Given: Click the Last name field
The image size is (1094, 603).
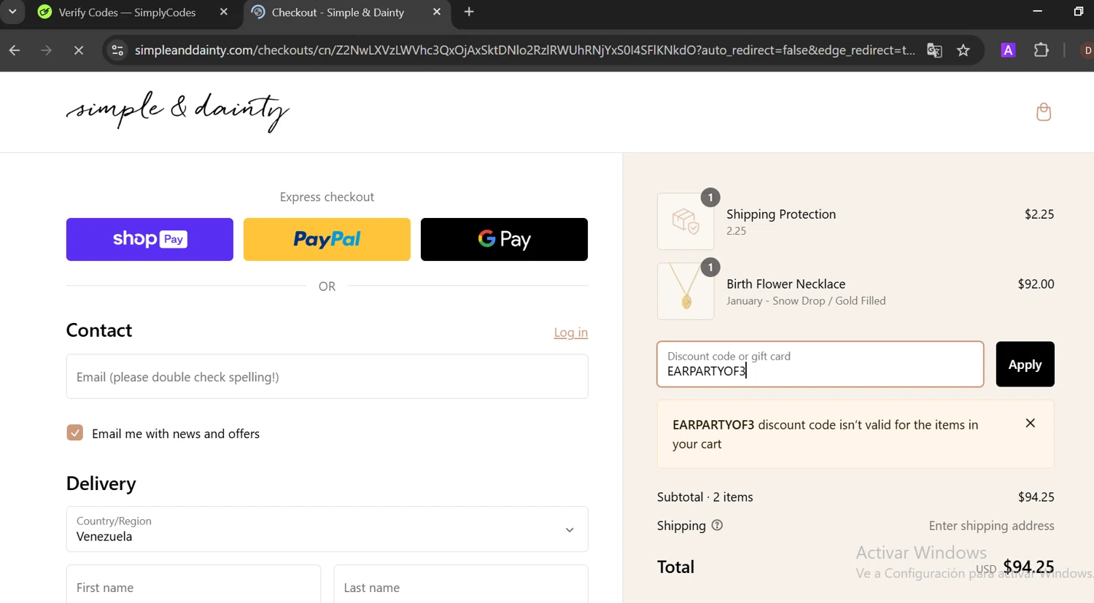Looking at the screenshot, I should coord(461,584).
